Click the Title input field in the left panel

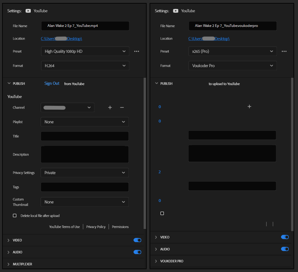pos(85,136)
